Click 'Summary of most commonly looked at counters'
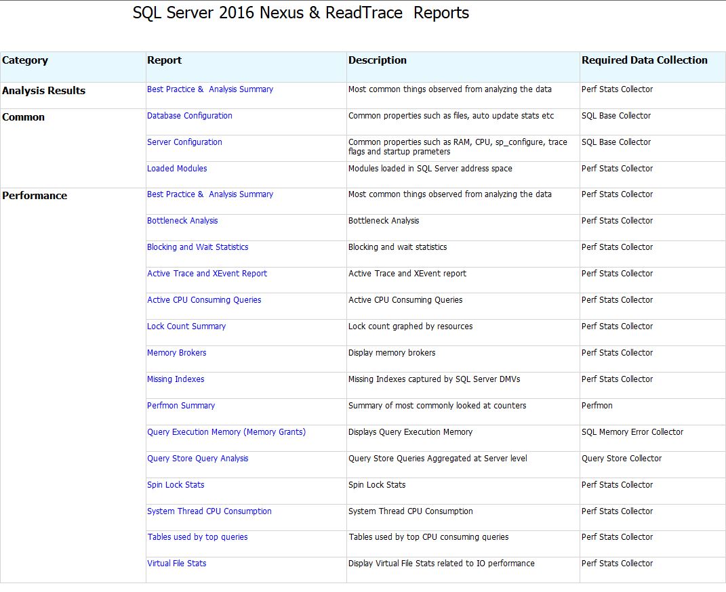726x592 pixels. pyautogui.click(x=437, y=406)
